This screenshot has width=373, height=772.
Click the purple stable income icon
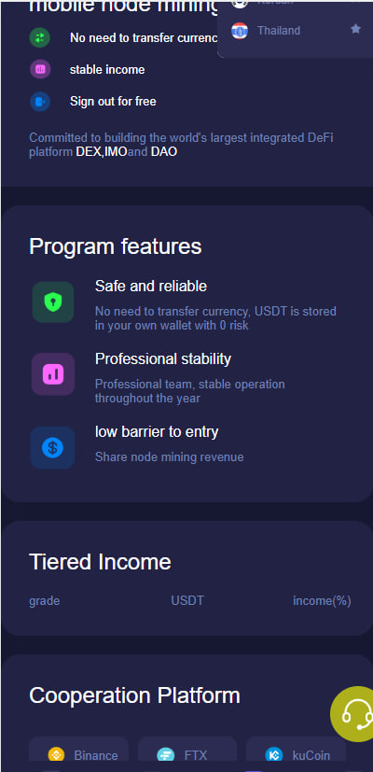pos(40,69)
